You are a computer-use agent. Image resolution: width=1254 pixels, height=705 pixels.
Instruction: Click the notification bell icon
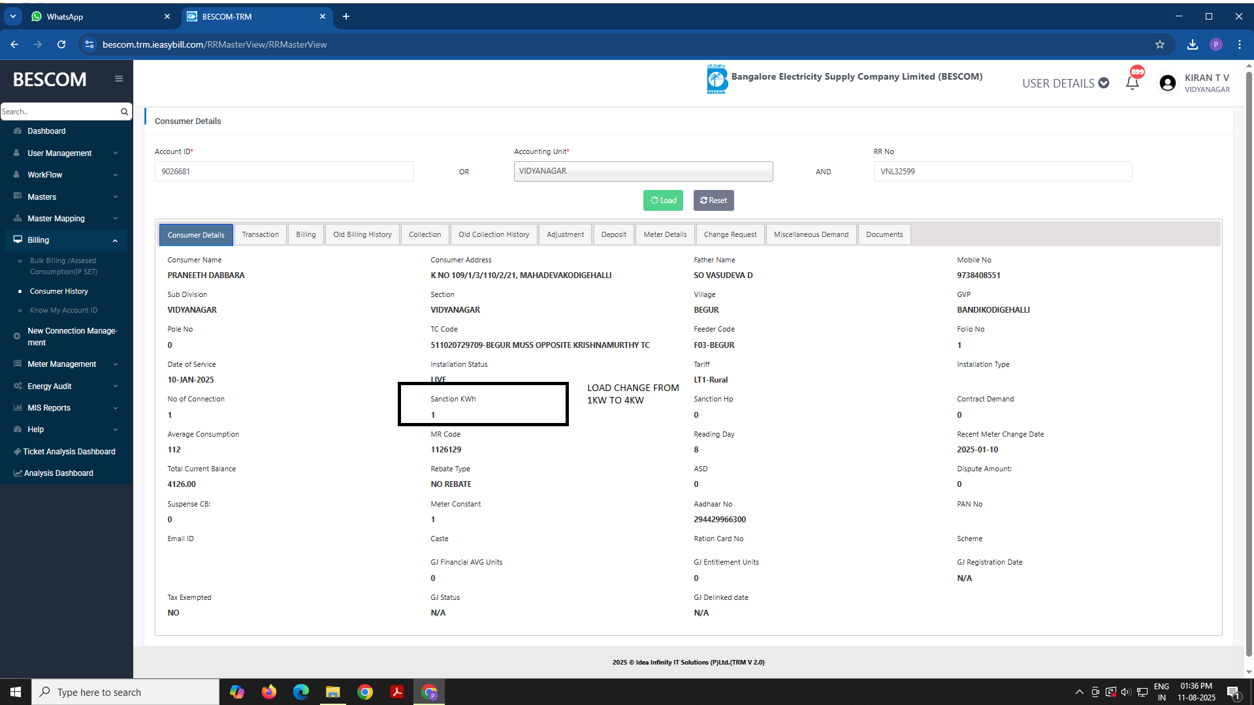pyautogui.click(x=1133, y=83)
